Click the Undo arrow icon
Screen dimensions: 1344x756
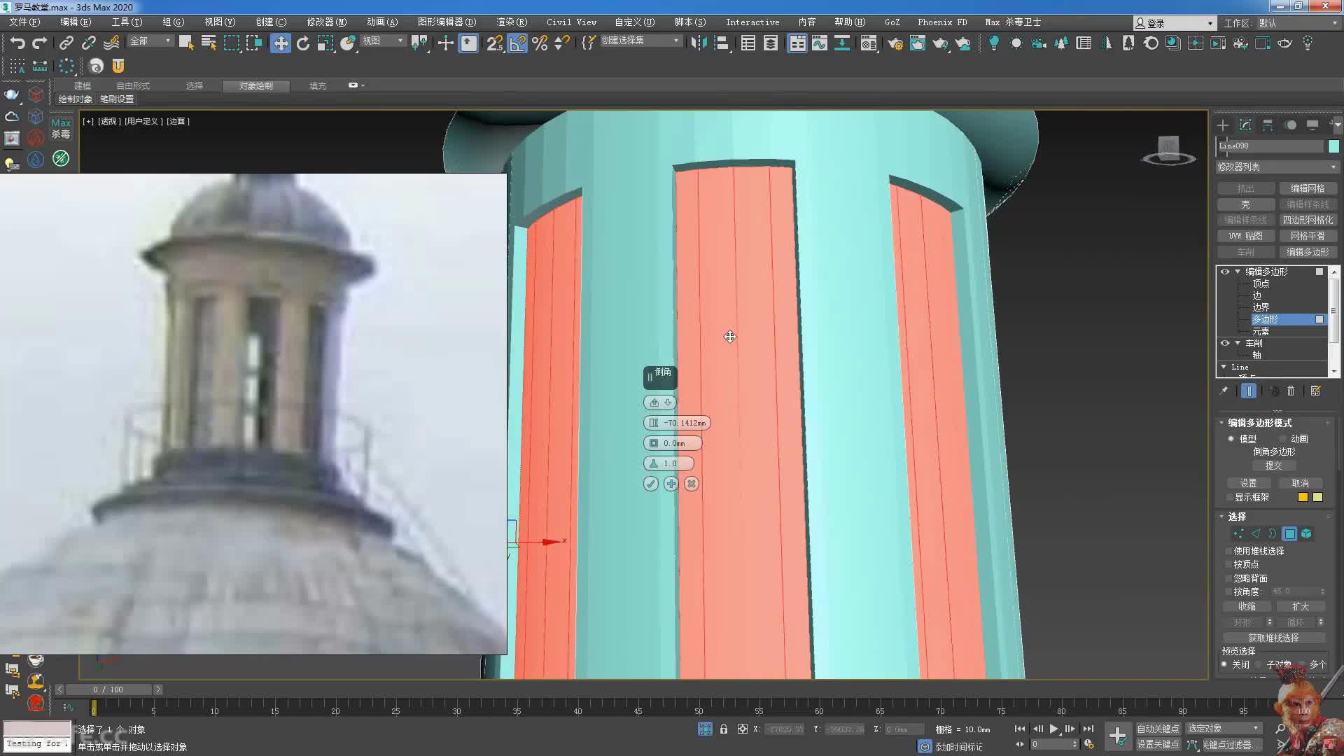click(17, 43)
